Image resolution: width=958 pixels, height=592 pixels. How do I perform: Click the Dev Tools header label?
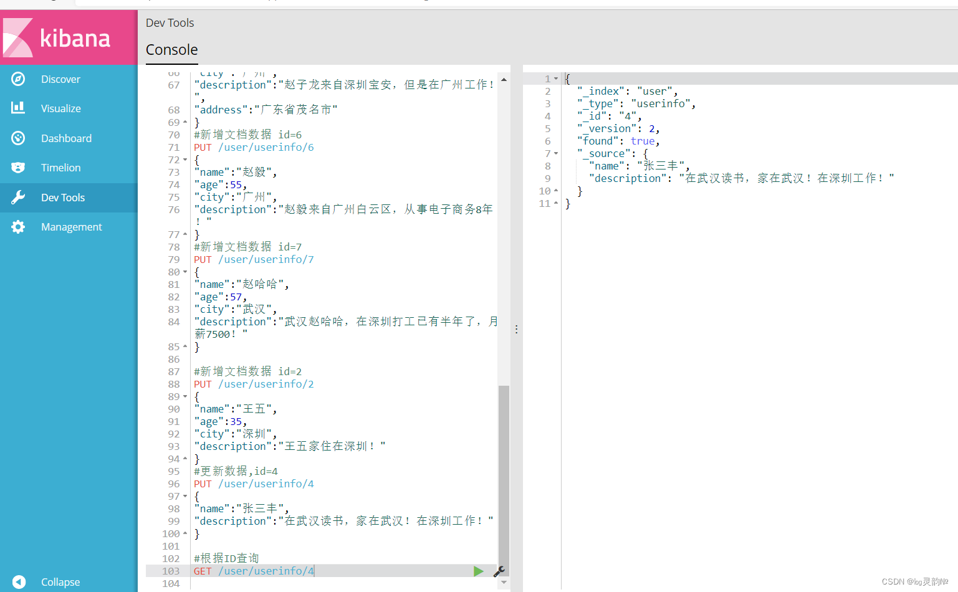170,22
